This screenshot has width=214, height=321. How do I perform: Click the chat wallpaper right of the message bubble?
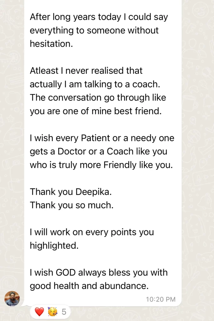(198, 157)
